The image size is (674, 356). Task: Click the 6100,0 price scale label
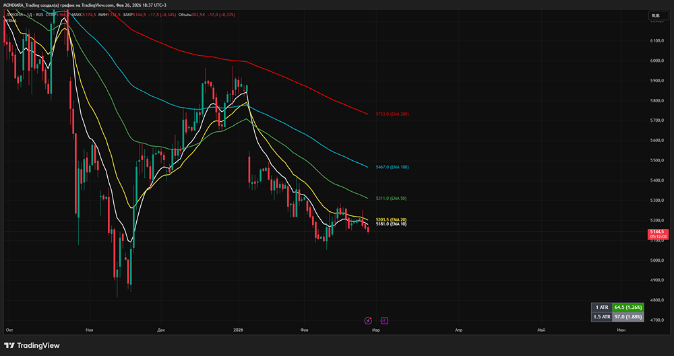coord(656,41)
